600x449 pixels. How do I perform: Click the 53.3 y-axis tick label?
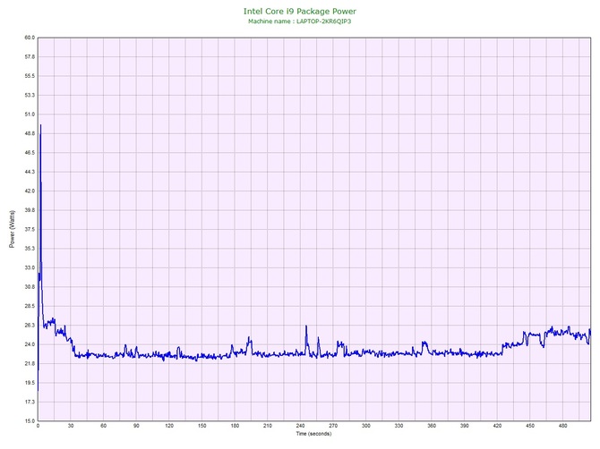pyautogui.click(x=30, y=95)
